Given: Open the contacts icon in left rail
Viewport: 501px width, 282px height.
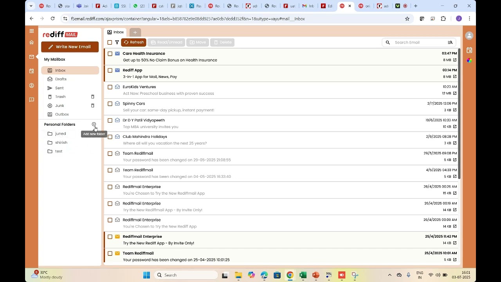Looking at the screenshot, I should 32,85.
